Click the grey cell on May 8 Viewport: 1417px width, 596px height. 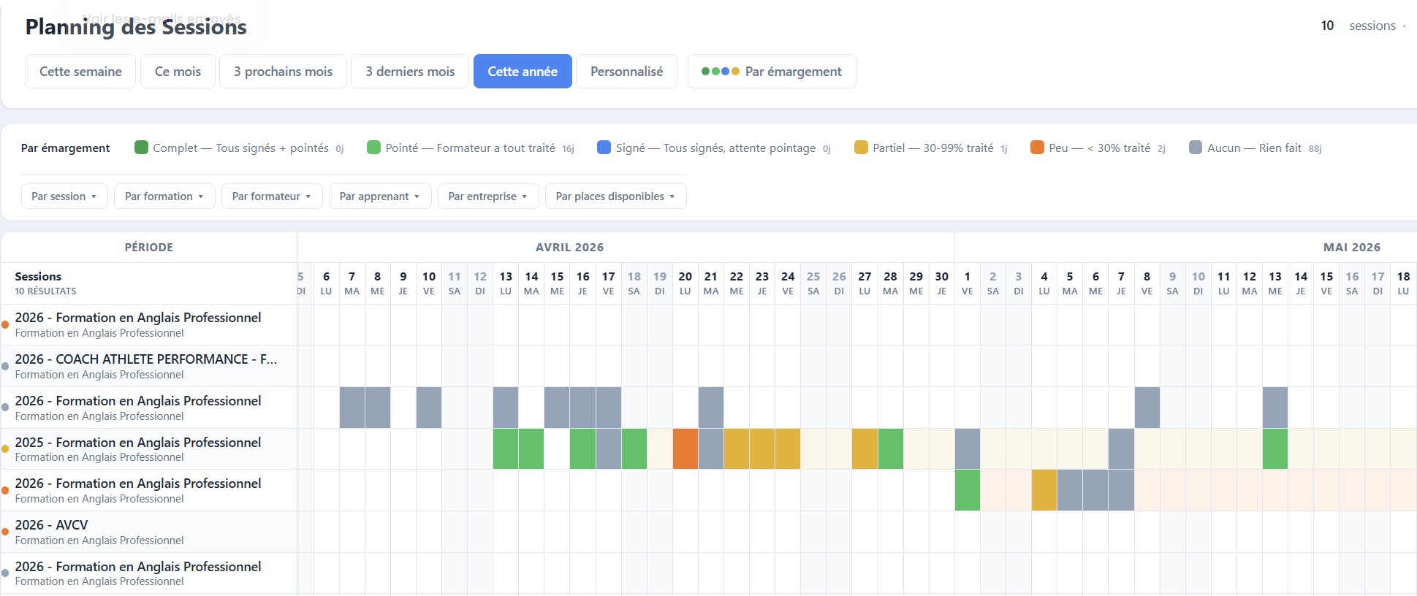[x=1147, y=408]
